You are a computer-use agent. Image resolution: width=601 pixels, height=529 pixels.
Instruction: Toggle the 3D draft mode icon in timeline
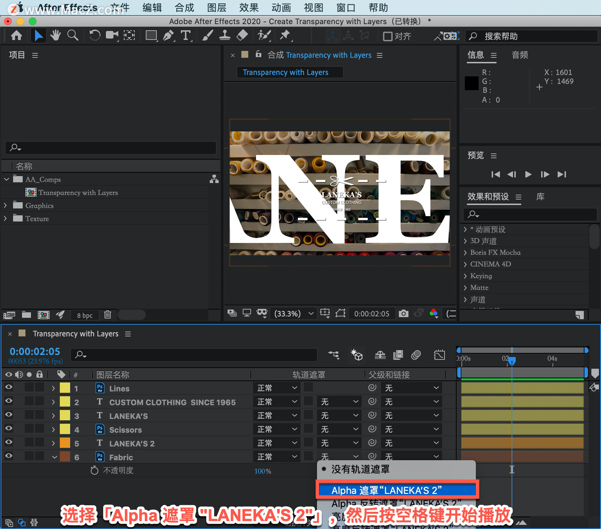click(x=357, y=355)
